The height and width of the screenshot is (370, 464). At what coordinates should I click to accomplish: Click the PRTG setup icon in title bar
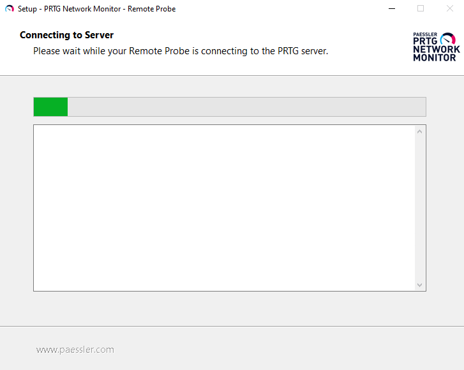tap(9, 9)
